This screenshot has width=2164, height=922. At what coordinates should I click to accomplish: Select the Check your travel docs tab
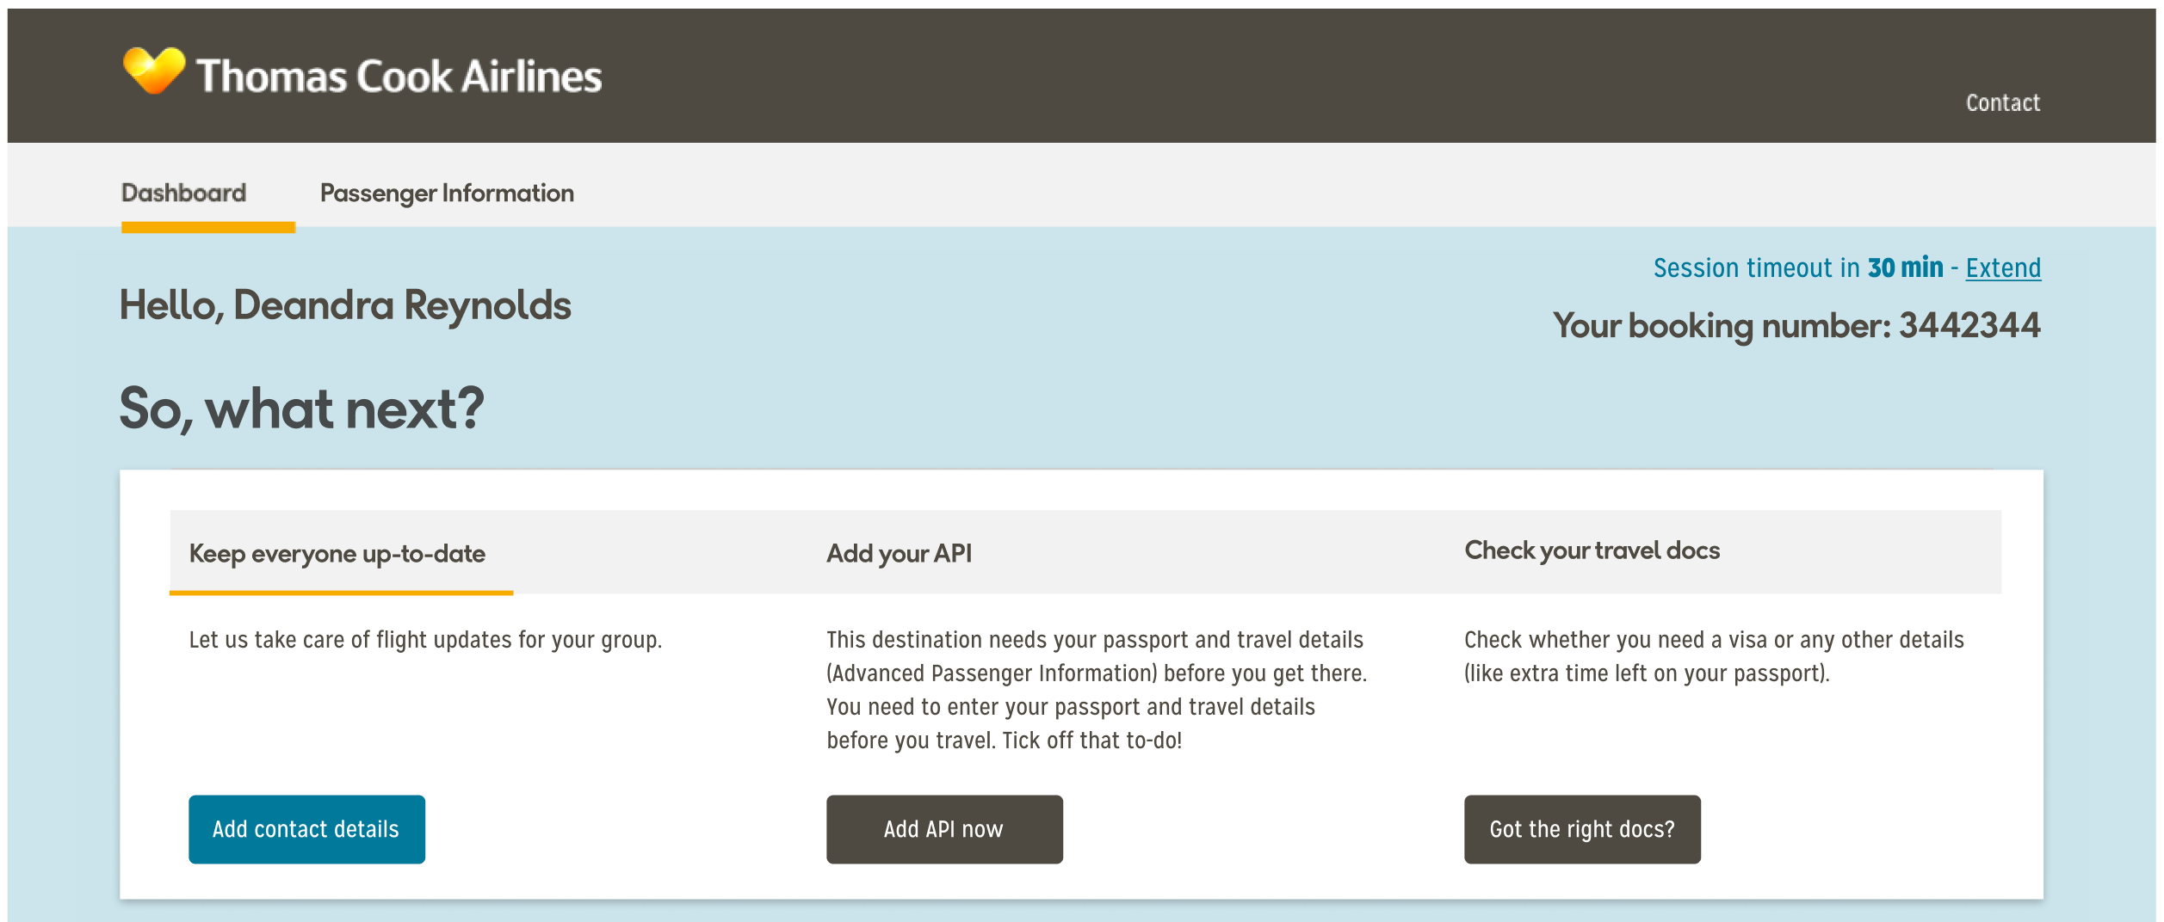[1592, 550]
